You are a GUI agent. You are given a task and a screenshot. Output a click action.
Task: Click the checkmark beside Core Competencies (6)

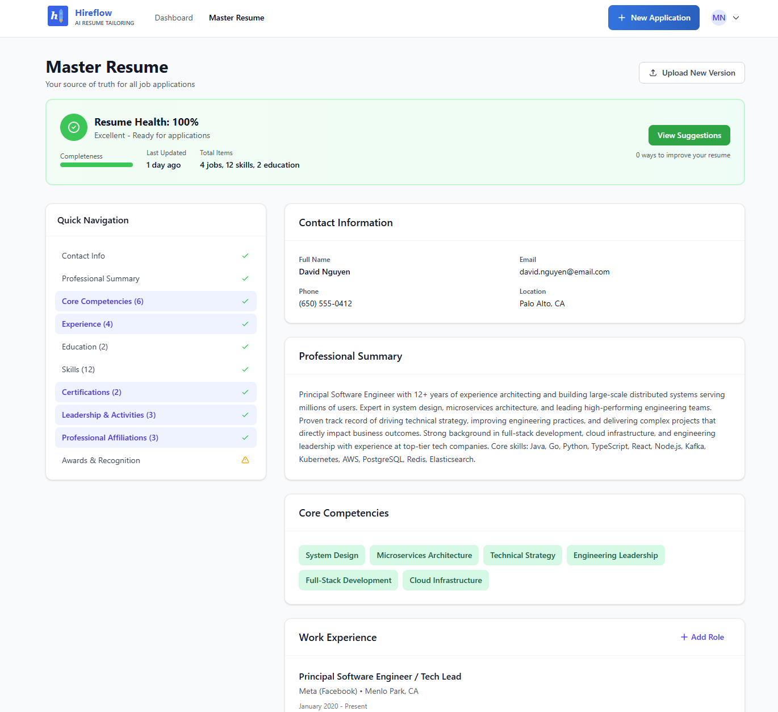coord(245,301)
